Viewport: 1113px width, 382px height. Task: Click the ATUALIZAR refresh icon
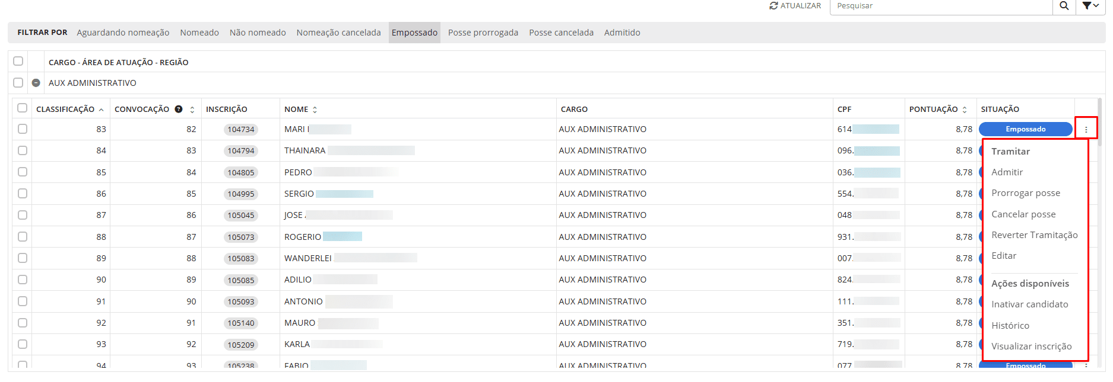(773, 6)
